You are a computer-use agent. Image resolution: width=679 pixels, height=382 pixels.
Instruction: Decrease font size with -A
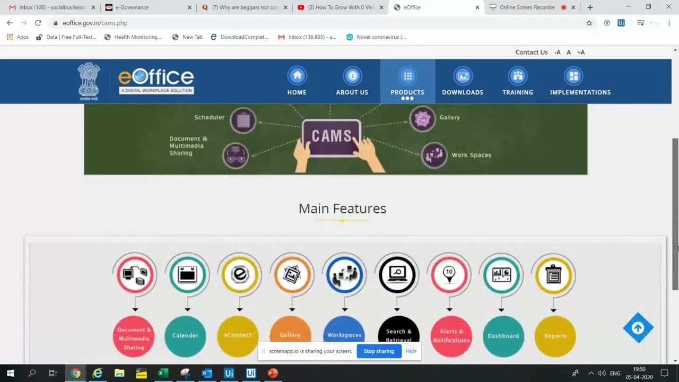tap(557, 52)
